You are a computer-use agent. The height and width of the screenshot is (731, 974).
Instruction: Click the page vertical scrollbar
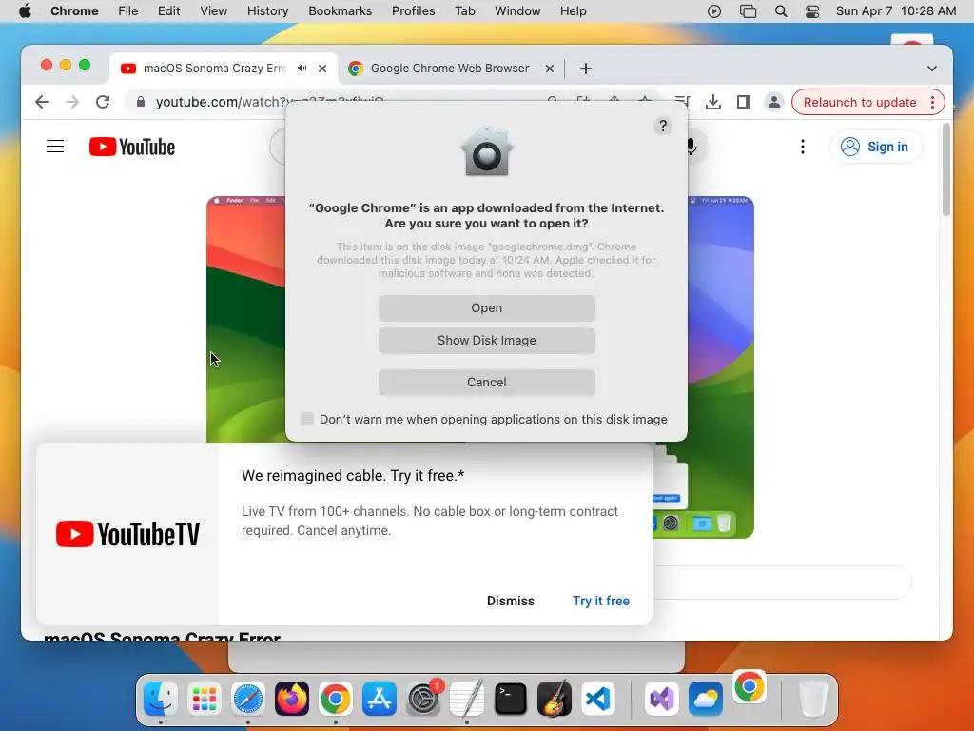946,169
